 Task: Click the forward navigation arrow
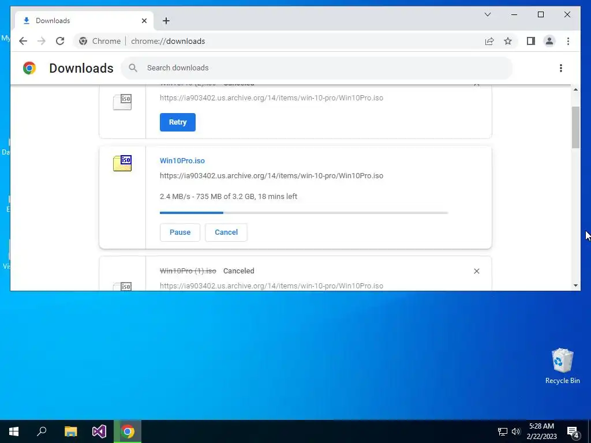(x=42, y=41)
